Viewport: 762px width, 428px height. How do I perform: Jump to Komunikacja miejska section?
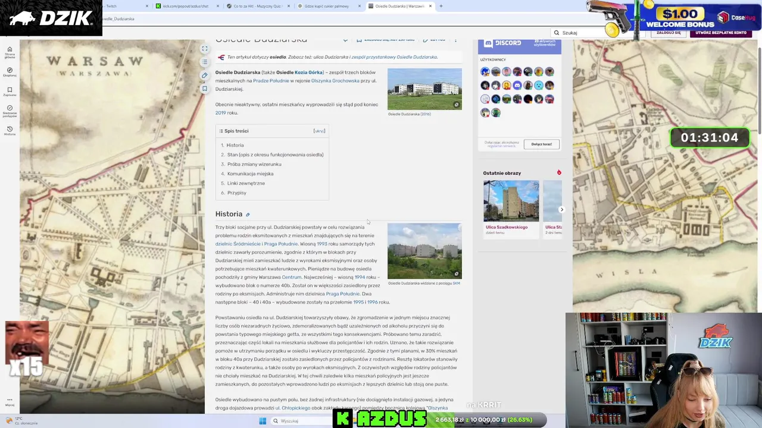pyautogui.click(x=250, y=174)
